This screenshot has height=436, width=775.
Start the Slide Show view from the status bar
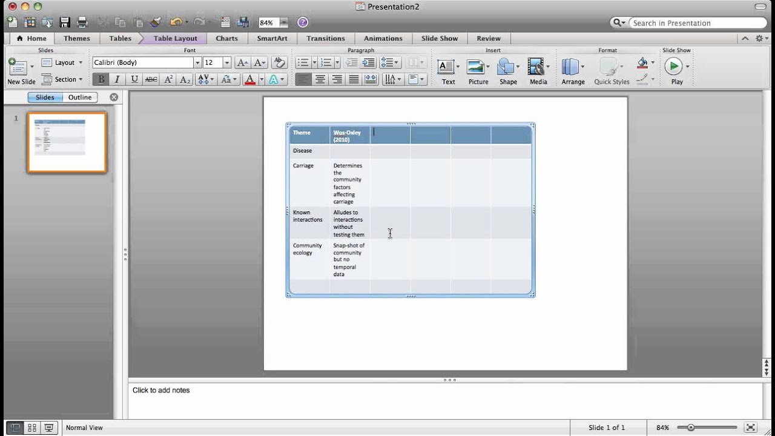48,428
